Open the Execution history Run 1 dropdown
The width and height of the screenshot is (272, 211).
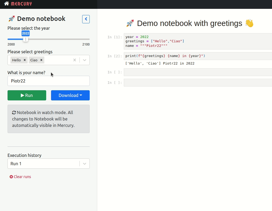tap(49, 164)
